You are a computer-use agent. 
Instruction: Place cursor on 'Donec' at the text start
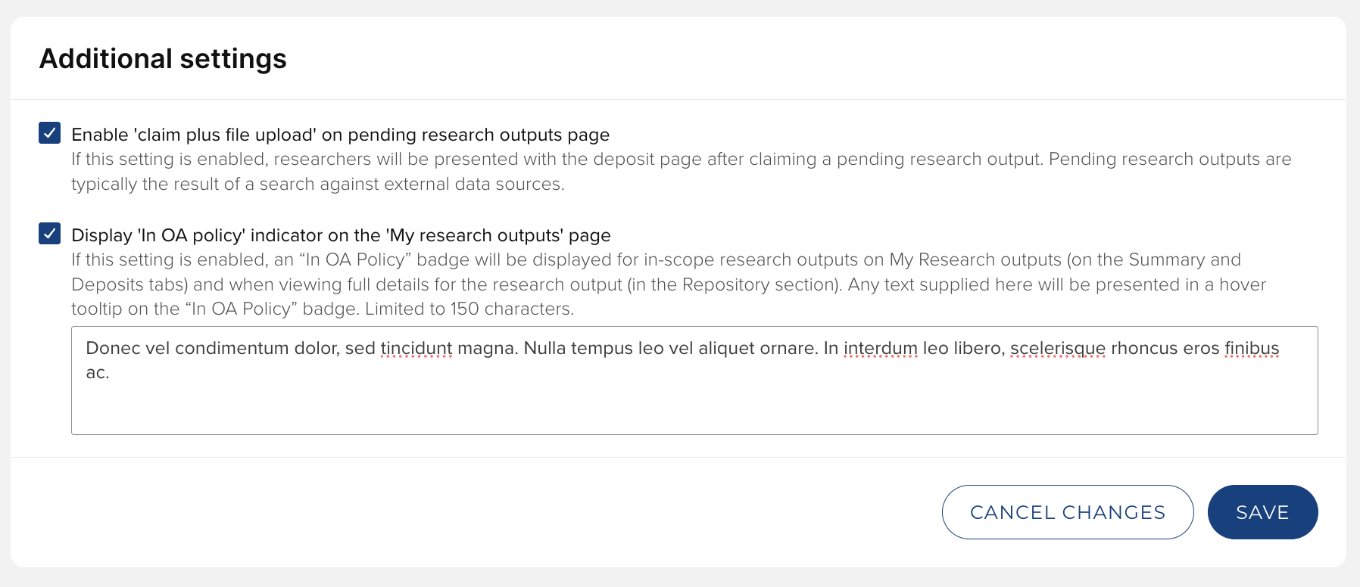point(108,349)
